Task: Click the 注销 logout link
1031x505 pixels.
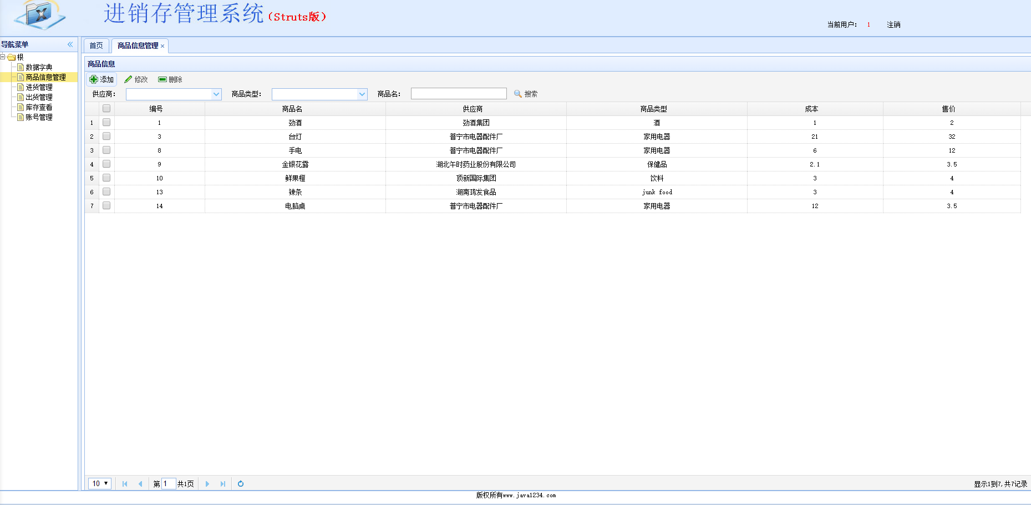Action: point(893,24)
